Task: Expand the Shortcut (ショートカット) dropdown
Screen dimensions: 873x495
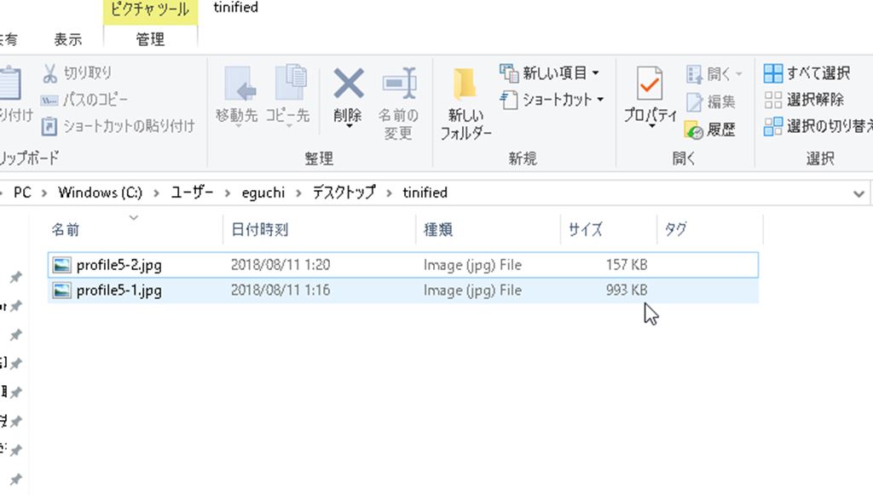Action: point(599,100)
